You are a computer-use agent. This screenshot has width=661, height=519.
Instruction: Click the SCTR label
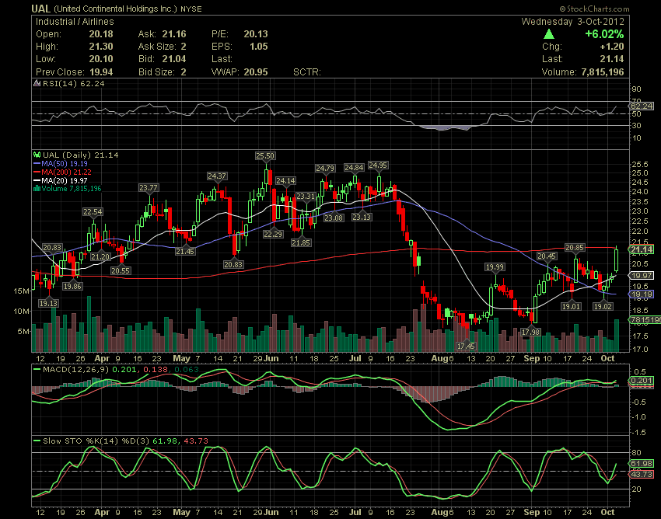(x=307, y=72)
